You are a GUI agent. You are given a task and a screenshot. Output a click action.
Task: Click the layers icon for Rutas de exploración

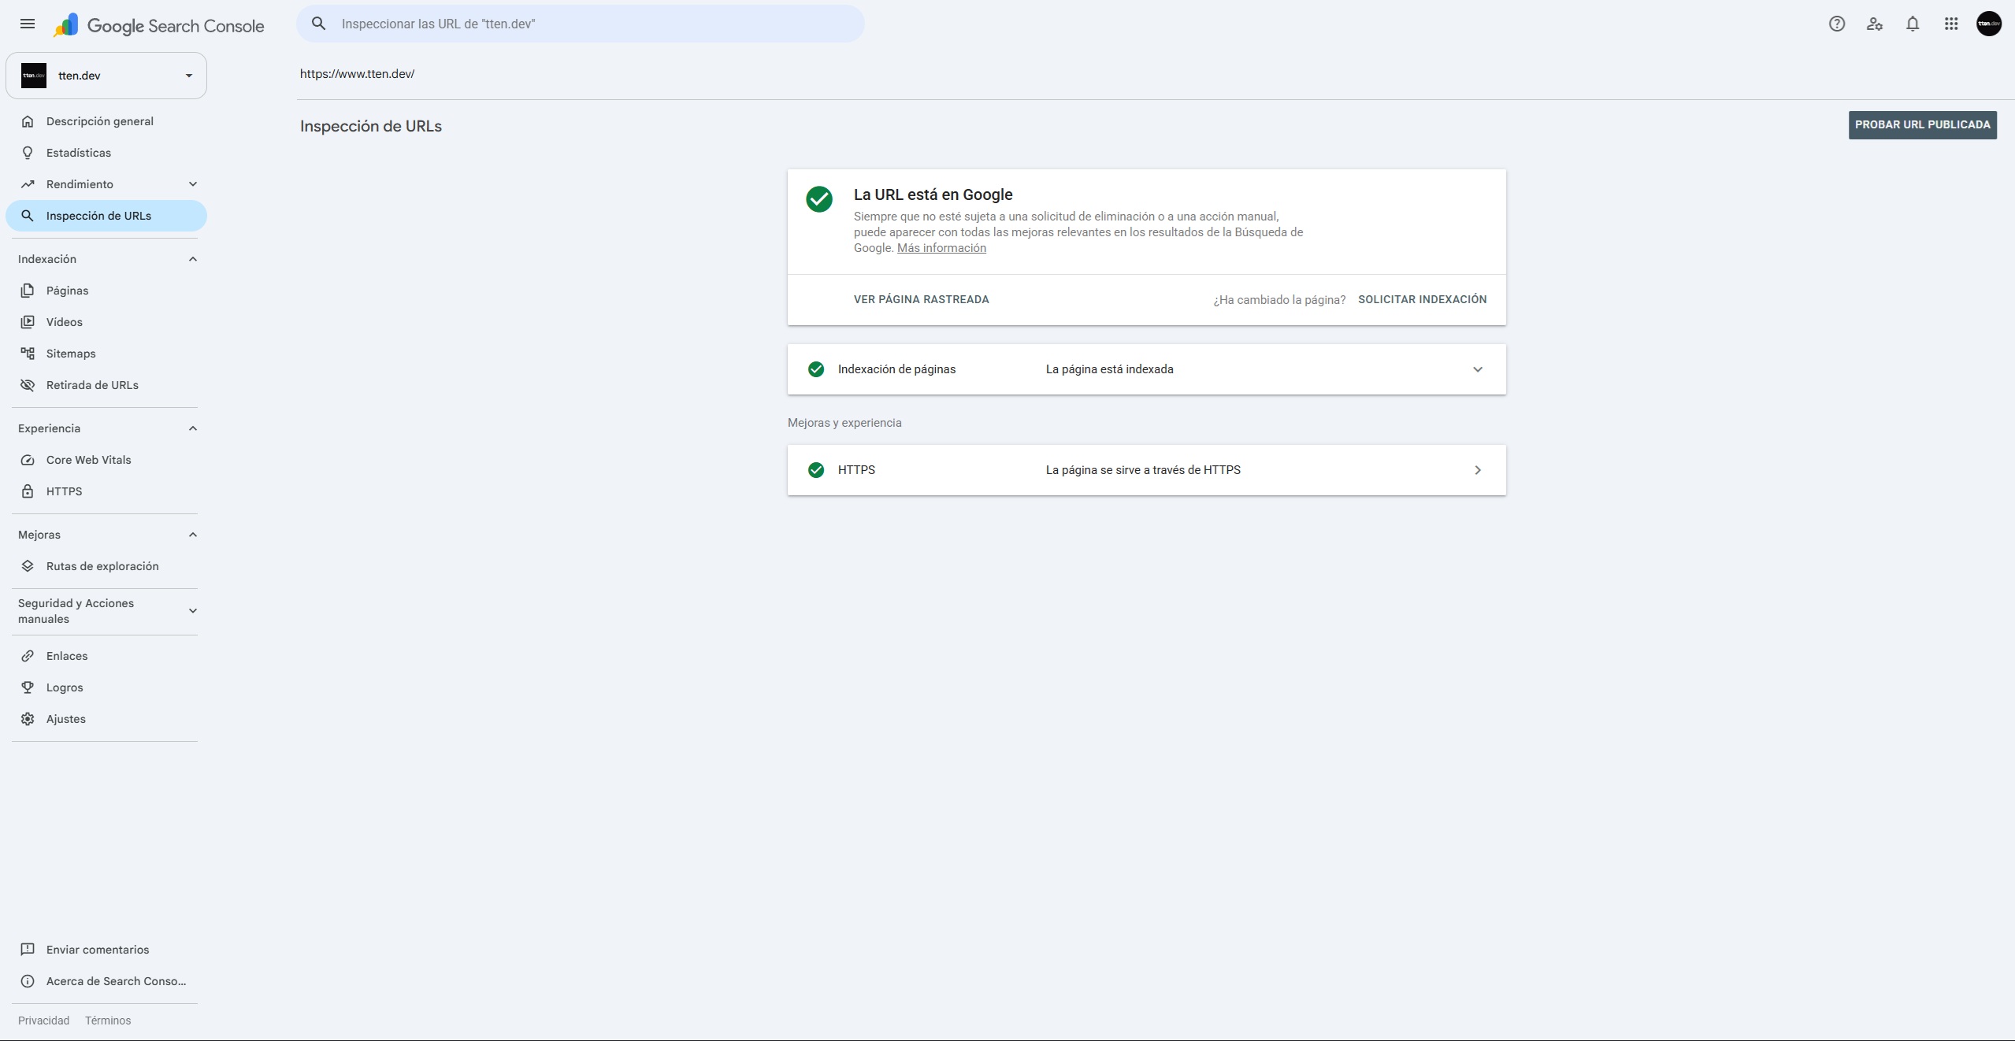click(x=28, y=566)
